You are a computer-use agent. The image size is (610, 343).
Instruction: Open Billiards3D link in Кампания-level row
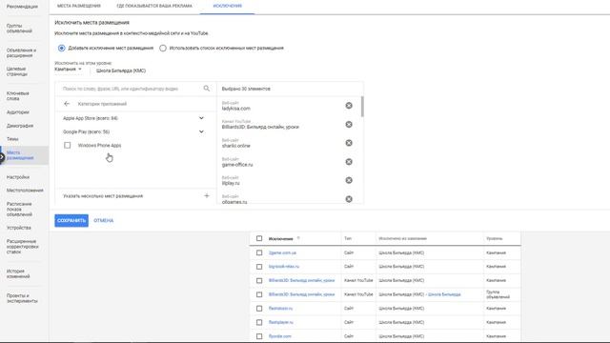301,280
